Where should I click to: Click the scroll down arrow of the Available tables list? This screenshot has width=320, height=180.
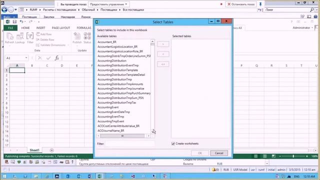pos(152,131)
